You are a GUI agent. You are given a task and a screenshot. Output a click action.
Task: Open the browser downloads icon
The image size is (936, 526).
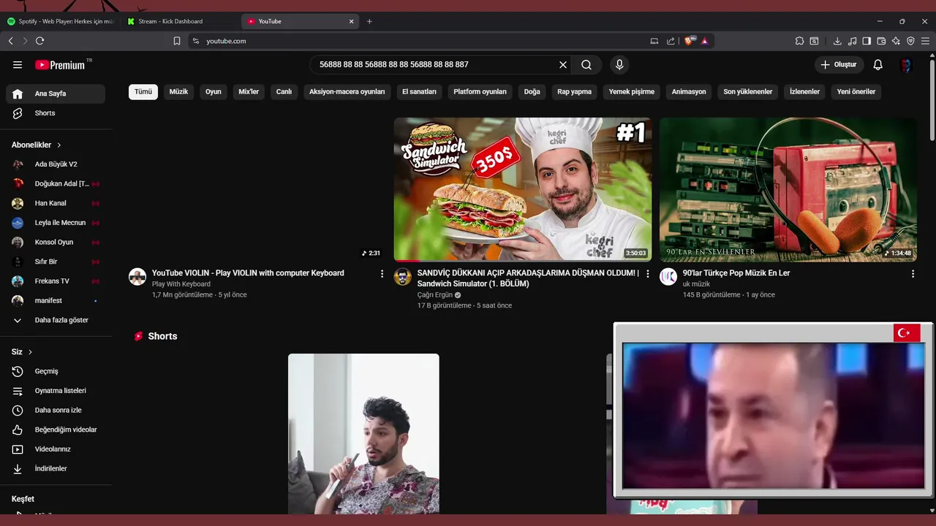pyautogui.click(x=837, y=41)
